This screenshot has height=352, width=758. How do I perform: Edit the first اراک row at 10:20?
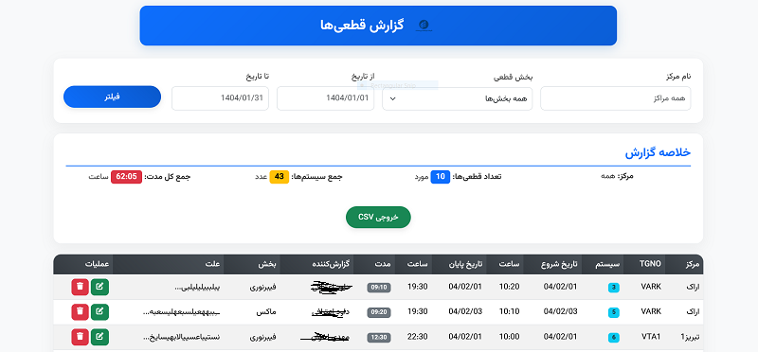click(99, 287)
